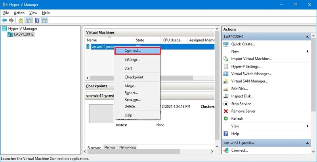317x162 pixels.
Task: Choose Checkpoint from the context menu
Action: point(137,77)
